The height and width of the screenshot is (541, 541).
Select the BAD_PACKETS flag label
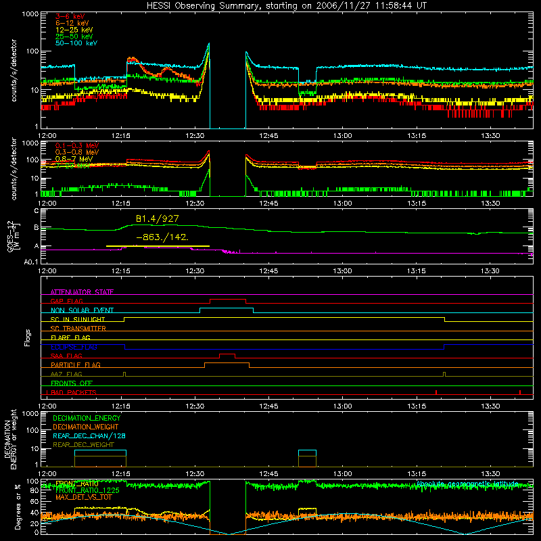(74, 392)
